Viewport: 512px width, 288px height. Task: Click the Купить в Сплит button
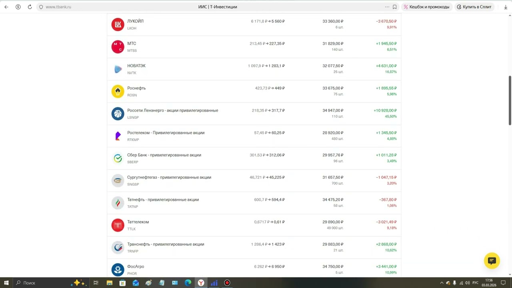474,7
